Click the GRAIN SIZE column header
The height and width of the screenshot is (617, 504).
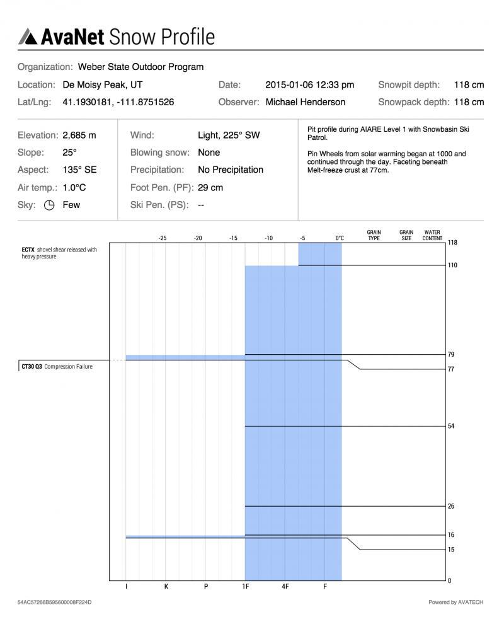(x=406, y=235)
